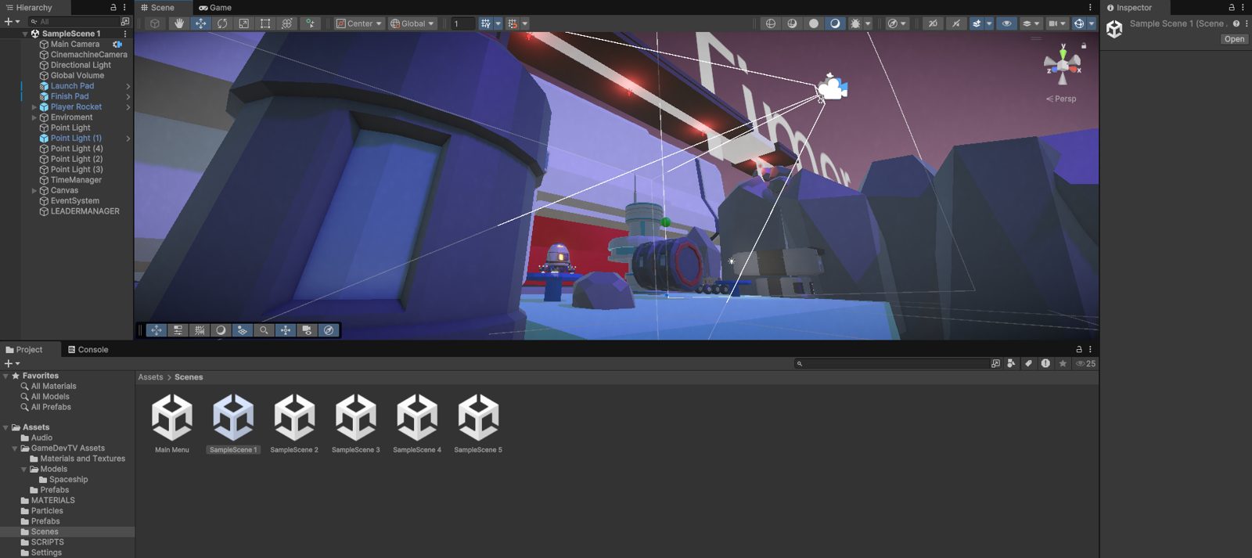This screenshot has height=558, width=1252.
Task: Collapse SampleScene 1 in Hierarchy
Action: click(x=25, y=34)
